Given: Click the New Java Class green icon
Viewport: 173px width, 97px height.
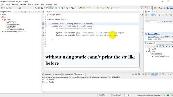Looking at the screenshot, I should (42, 8).
